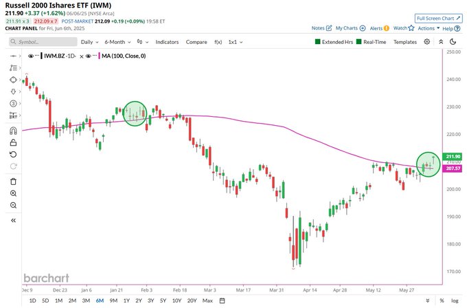This screenshot has width=467, height=308.
Task: Expand trend line tool options arrow
Action: [x=20, y=56]
